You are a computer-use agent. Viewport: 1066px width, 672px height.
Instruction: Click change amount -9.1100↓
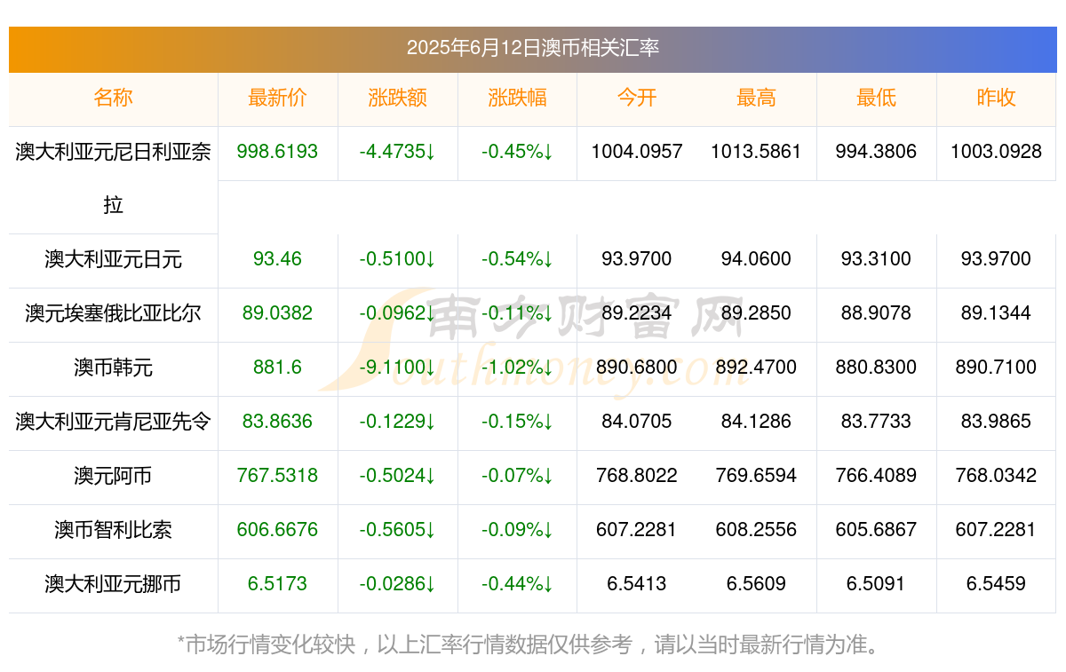(x=397, y=368)
